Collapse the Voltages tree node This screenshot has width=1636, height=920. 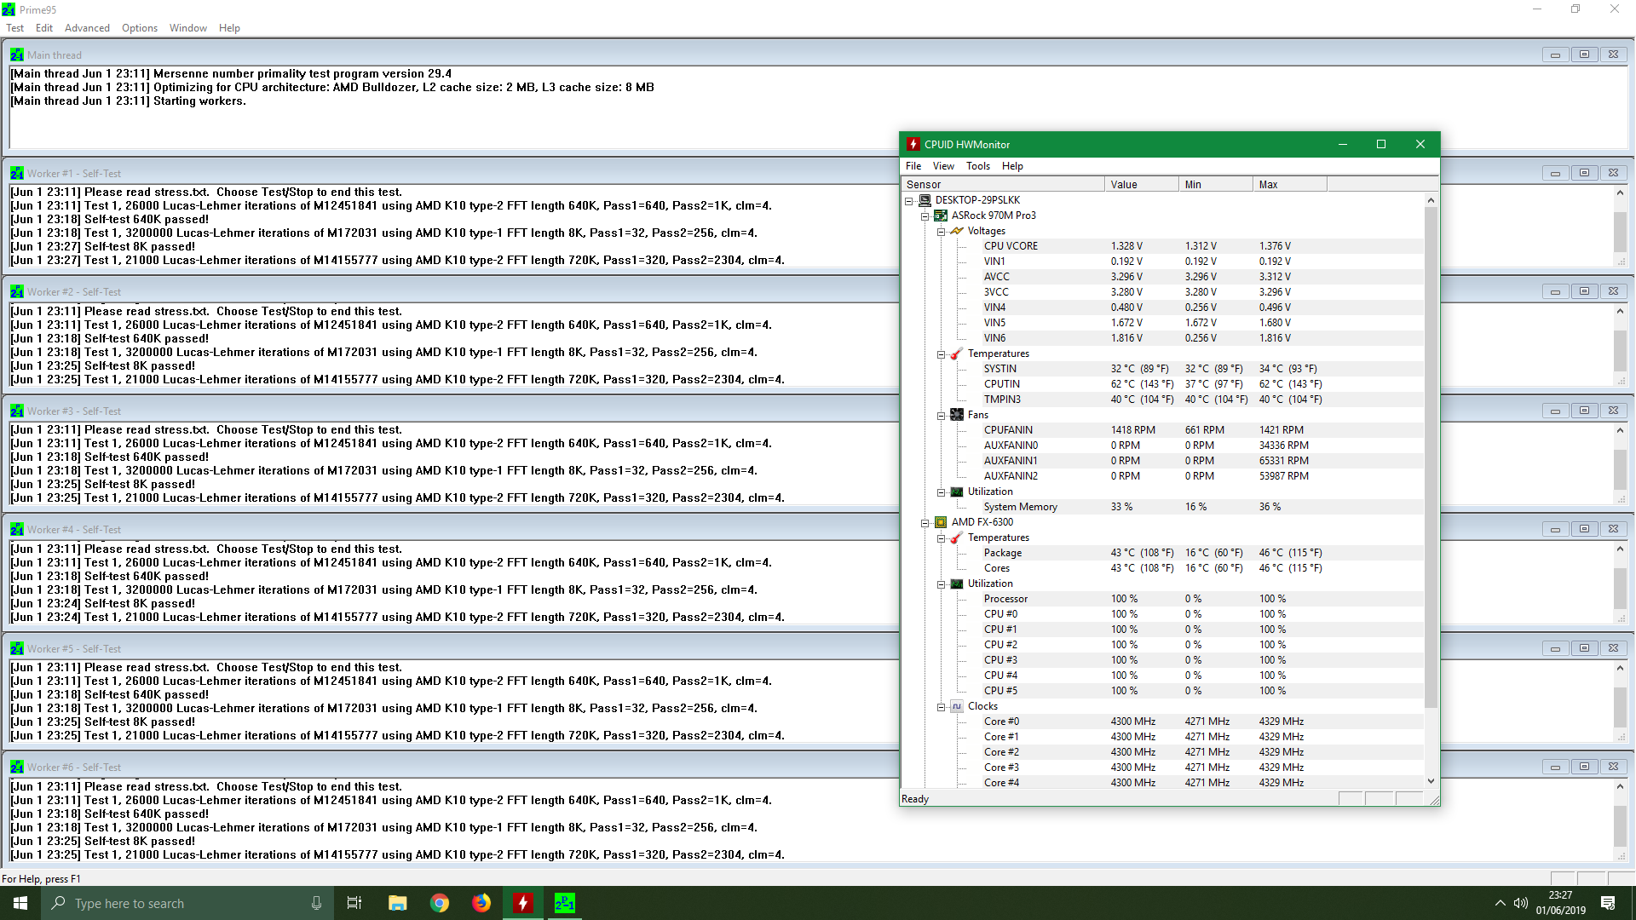point(941,232)
